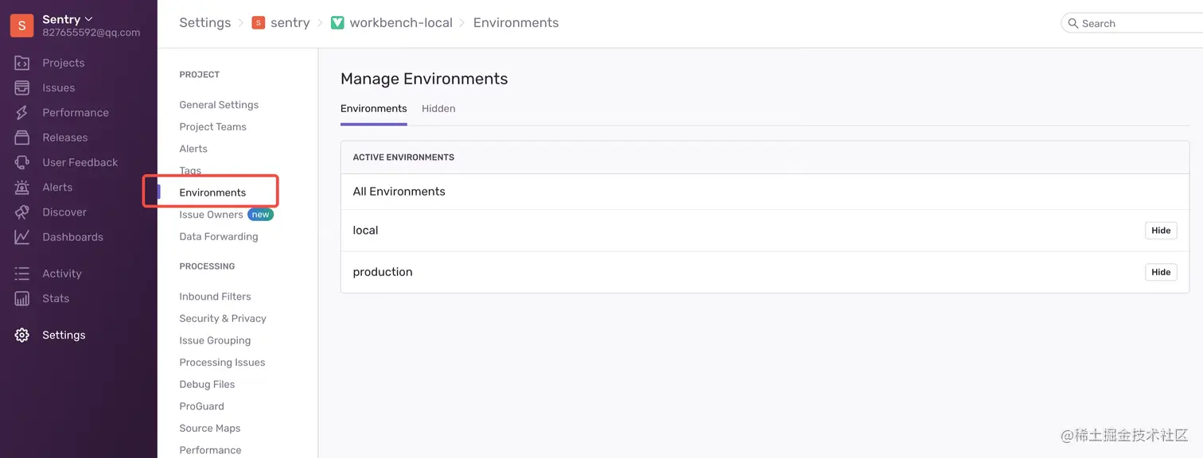This screenshot has height=458, width=1203.
Task: Go to General Settings page
Action: point(219,105)
